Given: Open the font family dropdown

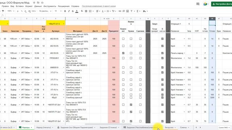Looking at the screenshot, I should (45, 11).
